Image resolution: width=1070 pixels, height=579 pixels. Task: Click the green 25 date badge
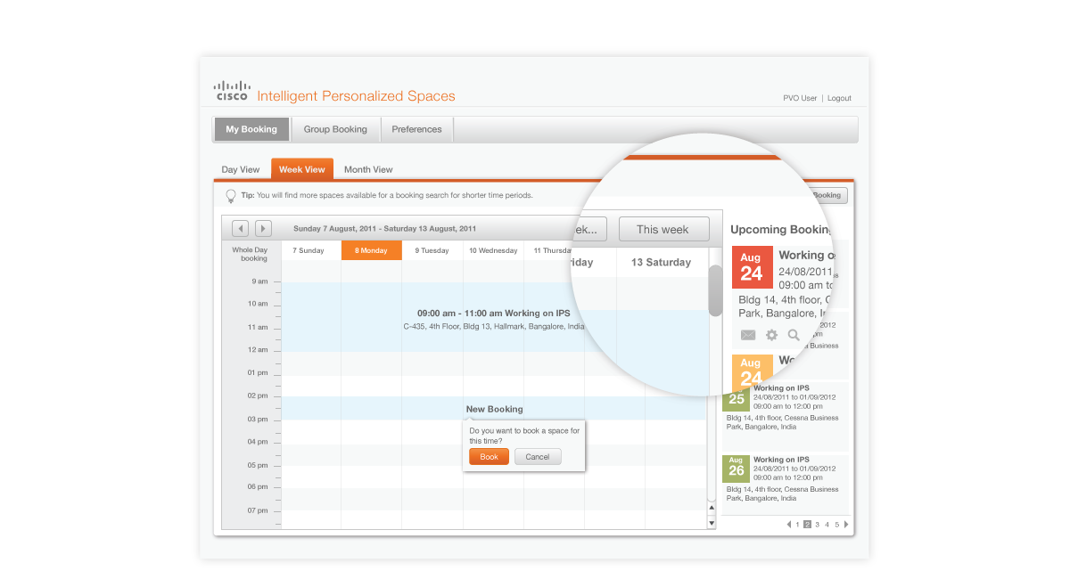[x=736, y=398]
